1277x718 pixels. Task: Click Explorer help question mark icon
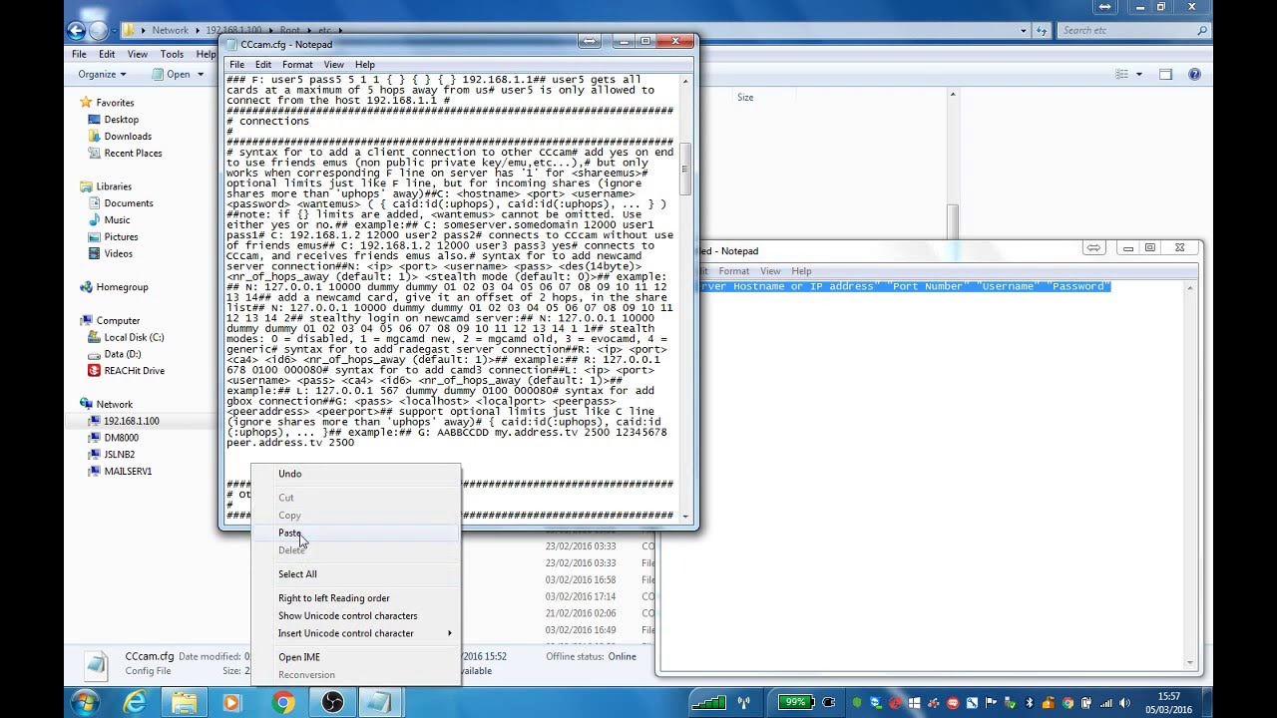click(1194, 74)
